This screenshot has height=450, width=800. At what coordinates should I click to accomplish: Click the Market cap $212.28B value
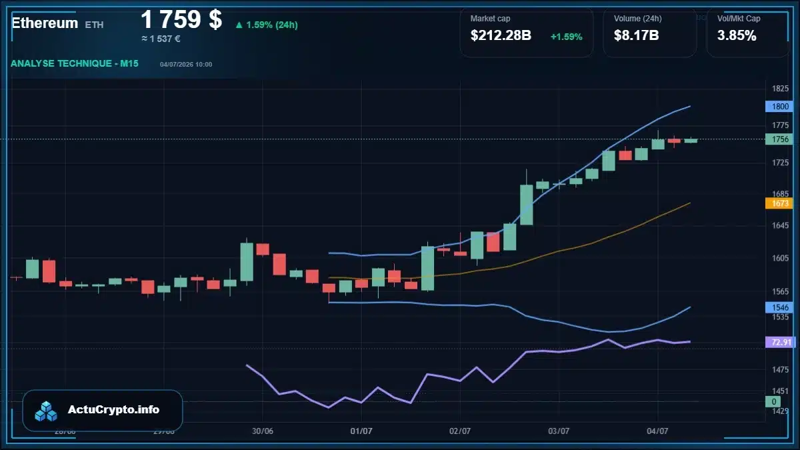[501, 36]
